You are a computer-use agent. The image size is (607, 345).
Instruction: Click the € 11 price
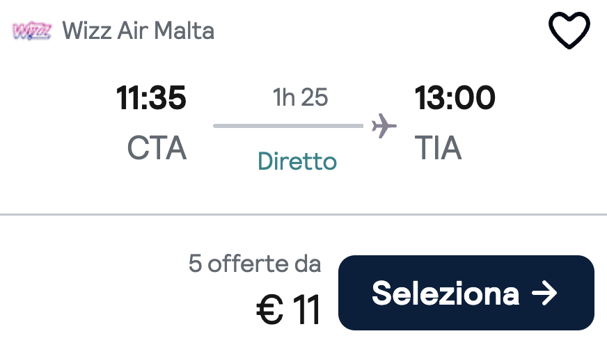288,310
